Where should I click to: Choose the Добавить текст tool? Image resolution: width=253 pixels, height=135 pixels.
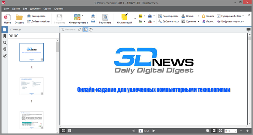click(x=168, y=21)
